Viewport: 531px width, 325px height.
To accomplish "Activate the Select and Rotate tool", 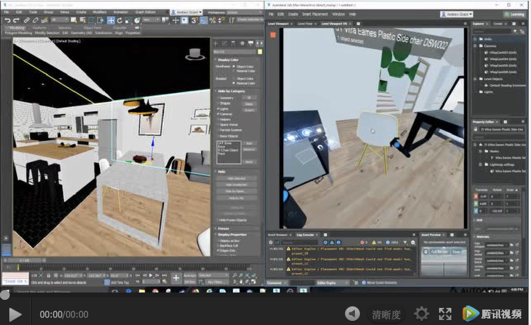I will pyautogui.click(x=120, y=20).
